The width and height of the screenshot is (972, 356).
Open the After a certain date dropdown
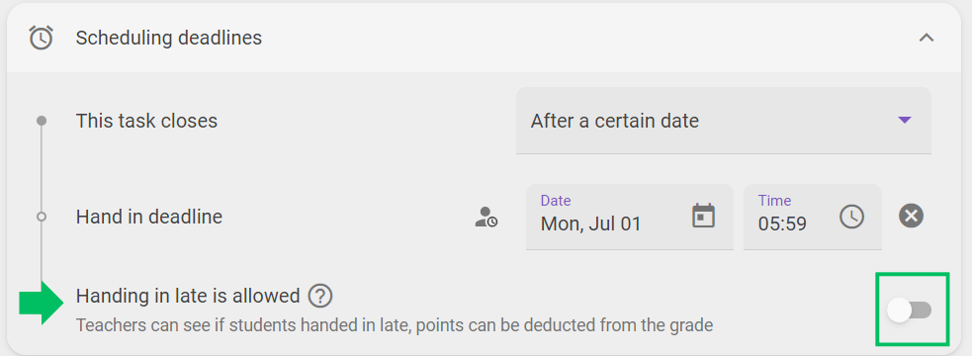724,121
